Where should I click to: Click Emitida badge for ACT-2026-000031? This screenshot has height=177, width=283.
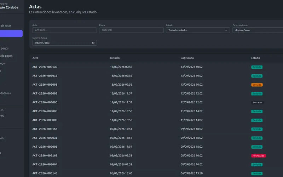coord(257,138)
